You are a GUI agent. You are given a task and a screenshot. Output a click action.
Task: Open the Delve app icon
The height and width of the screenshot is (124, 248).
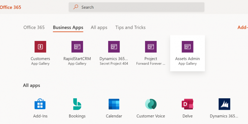188,104
